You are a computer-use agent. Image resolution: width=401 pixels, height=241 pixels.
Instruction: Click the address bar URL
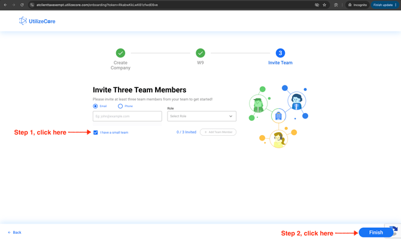(x=97, y=5)
